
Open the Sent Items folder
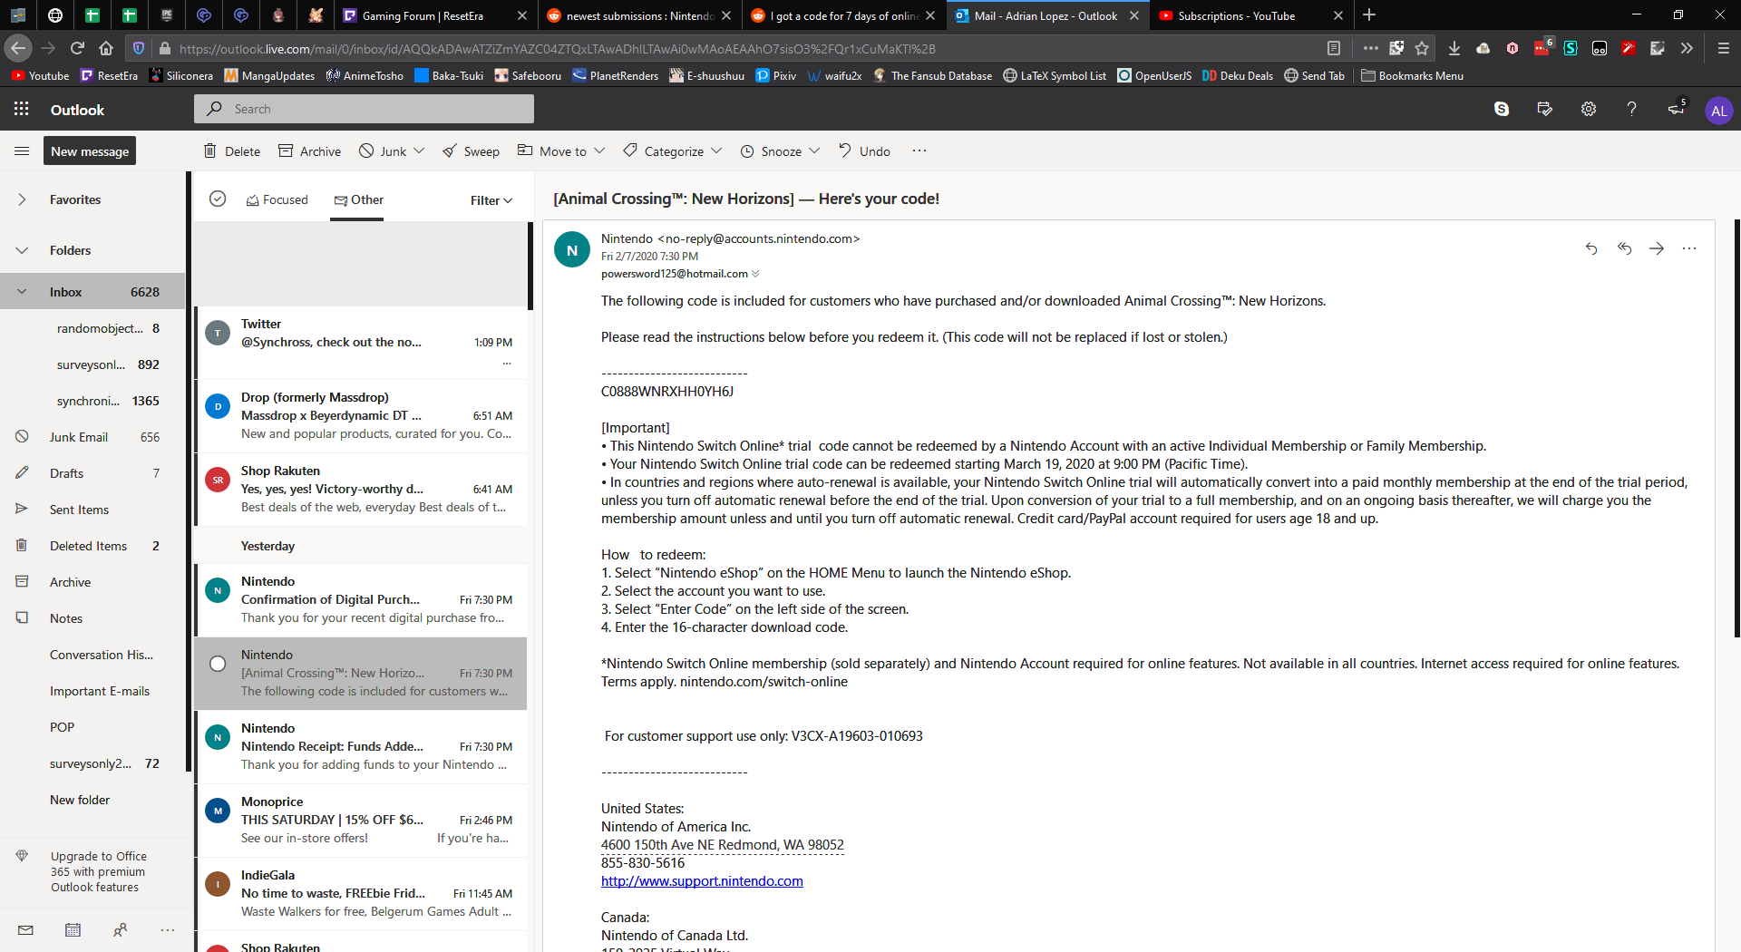click(92, 510)
